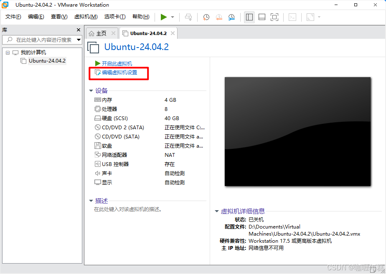The height and width of the screenshot is (274, 386).
Task: Close the Ubuntu-24.04.2 tab
Action: tap(173, 33)
